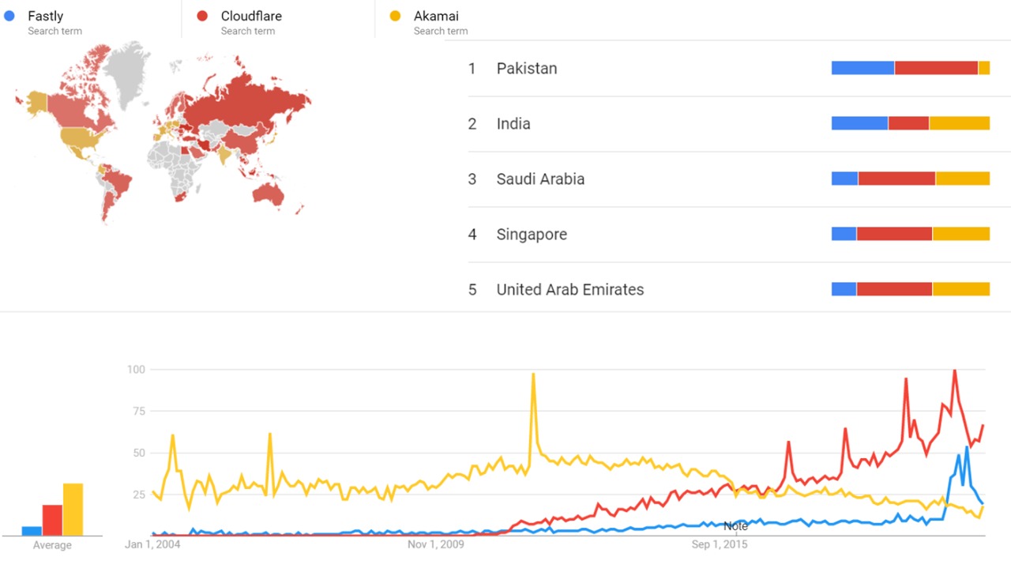This screenshot has height=568, width=1011.
Task: Choose Singapore from the region list
Action: coord(532,235)
